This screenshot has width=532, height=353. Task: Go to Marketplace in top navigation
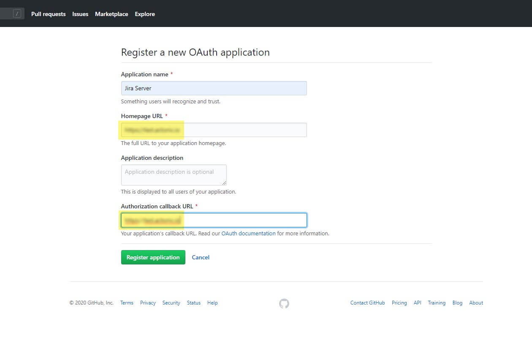point(111,14)
